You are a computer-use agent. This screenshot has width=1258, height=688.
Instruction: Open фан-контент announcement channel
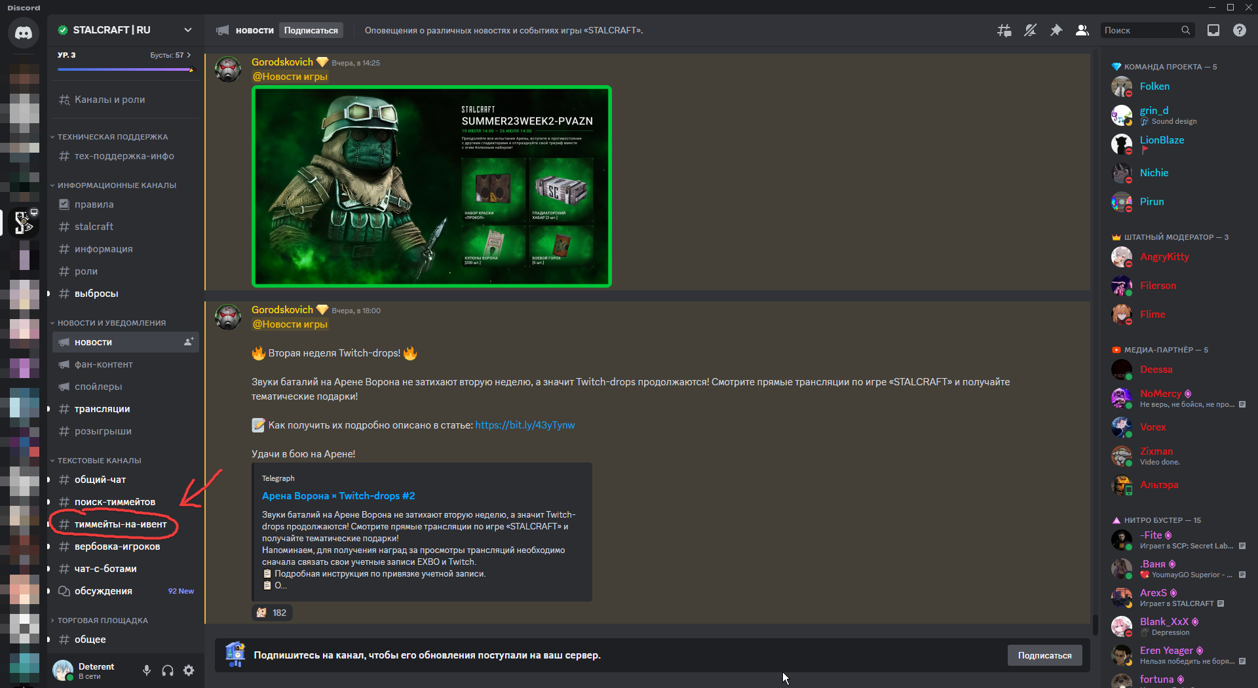tap(125, 364)
